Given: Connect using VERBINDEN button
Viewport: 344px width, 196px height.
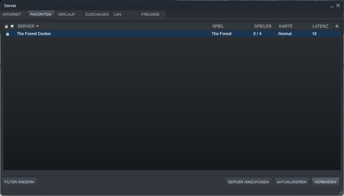Looking at the screenshot, I should (325, 182).
